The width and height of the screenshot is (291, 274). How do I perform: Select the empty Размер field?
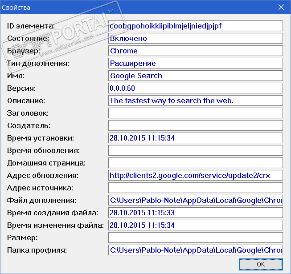196,238
